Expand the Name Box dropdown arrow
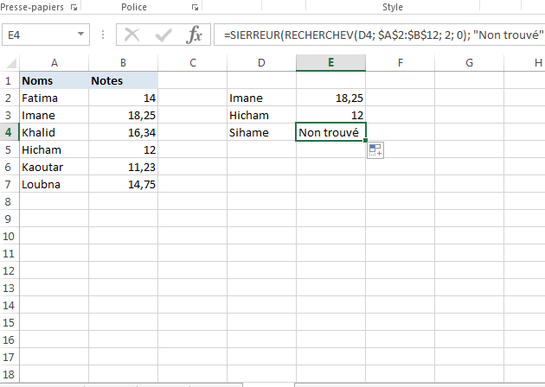 tap(80, 35)
